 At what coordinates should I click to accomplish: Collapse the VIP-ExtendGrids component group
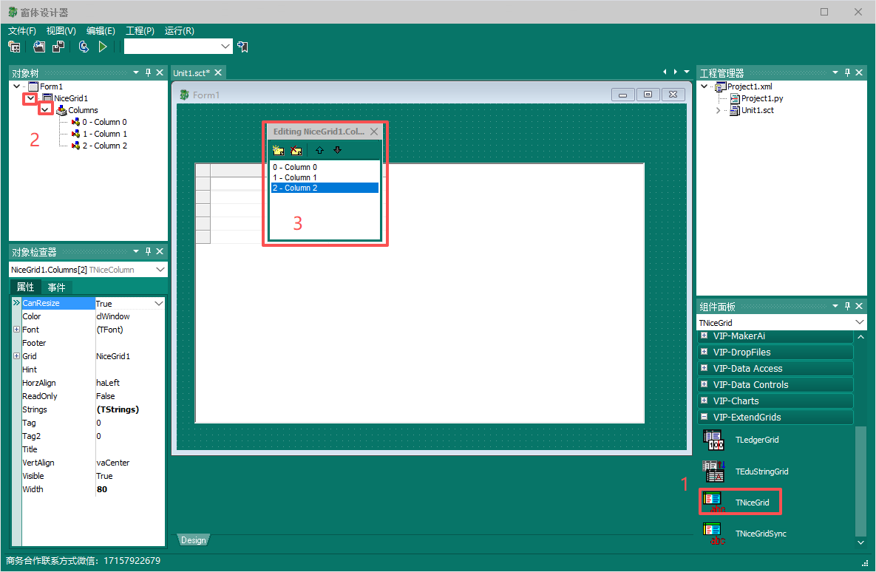point(704,417)
